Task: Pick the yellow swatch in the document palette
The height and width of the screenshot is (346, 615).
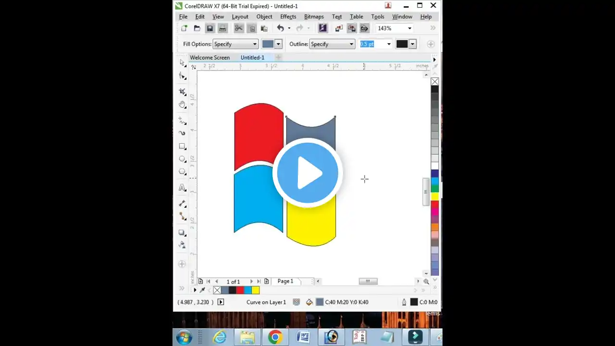Action: point(255,290)
